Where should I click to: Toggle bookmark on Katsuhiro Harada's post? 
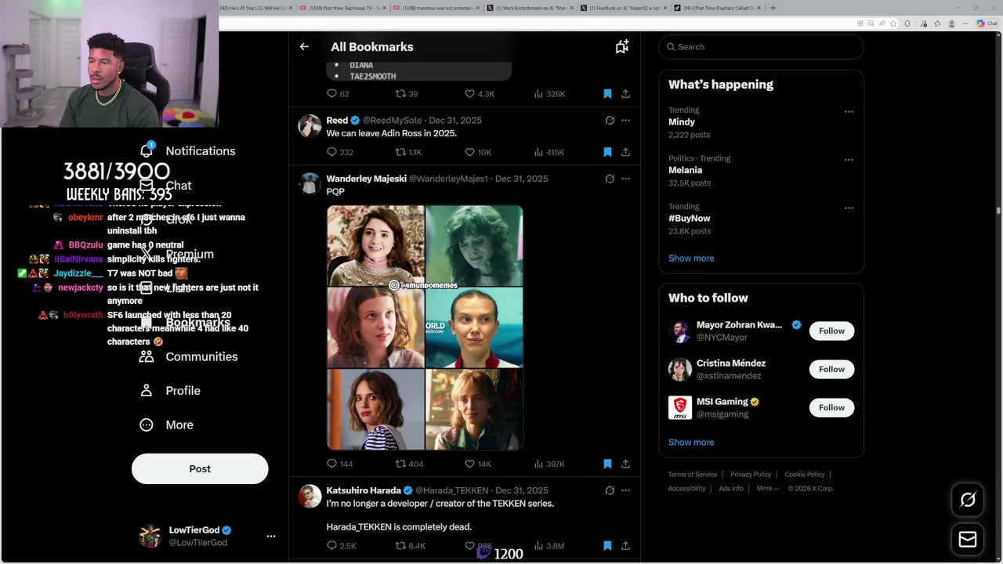click(607, 545)
